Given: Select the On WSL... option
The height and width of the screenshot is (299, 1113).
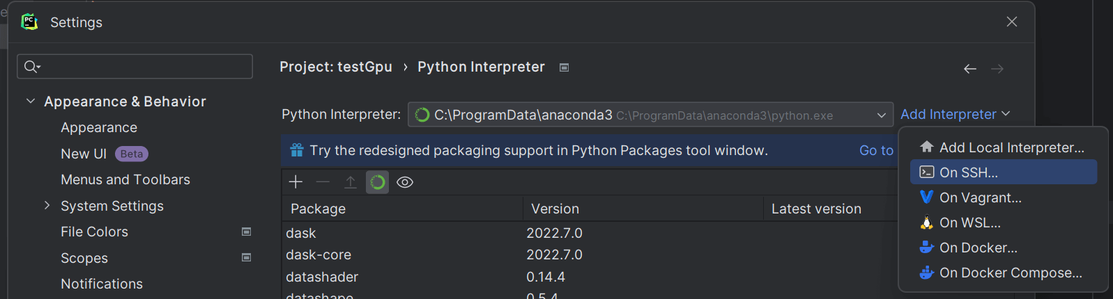Looking at the screenshot, I should (1003, 223).
